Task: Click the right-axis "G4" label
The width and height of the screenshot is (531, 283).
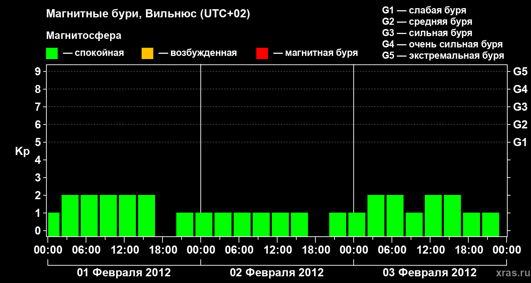Action: 520,89
